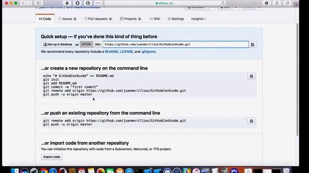Open the Safari share menu
Viewport: 309px width, 173px height.
coord(277,3)
